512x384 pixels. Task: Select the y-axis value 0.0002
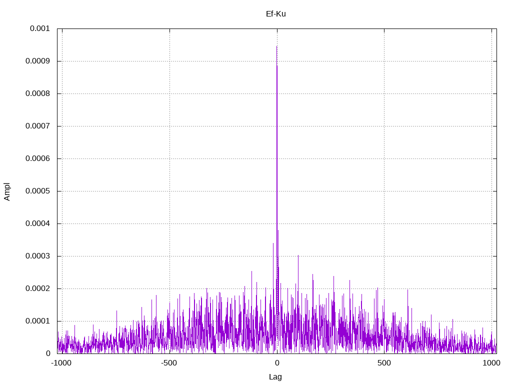click(x=38, y=288)
